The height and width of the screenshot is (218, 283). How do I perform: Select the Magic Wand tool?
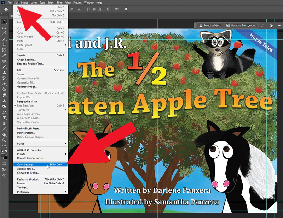(x=4, y=38)
